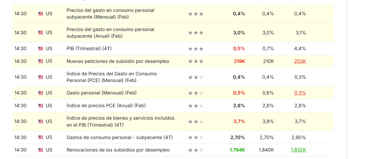Click the US flag beside Renovaciones de los subsidios
Image resolution: width=377 pixels, height=159 pixels.
click(x=41, y=150)
